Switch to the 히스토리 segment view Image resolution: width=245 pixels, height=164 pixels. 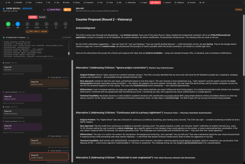pos(42,17)
